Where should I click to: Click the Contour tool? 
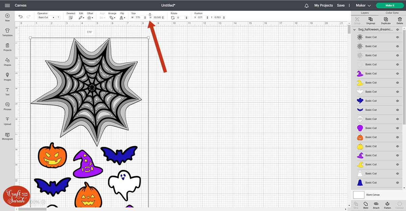[x=400, y=205]
